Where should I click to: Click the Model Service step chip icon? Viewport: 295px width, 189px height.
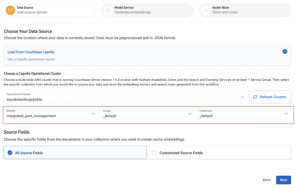click(108, 10)
